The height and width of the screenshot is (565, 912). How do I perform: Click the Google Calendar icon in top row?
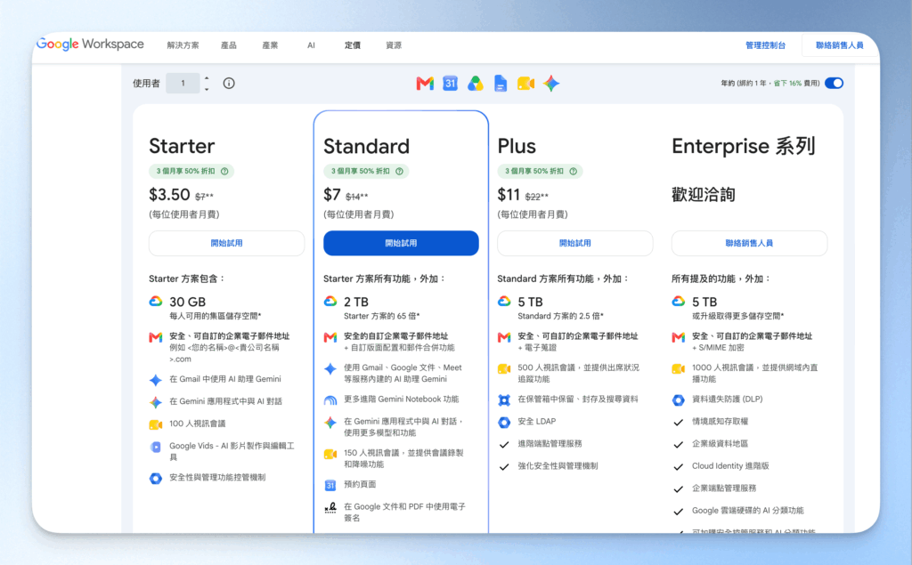click(x=450, y=84)
